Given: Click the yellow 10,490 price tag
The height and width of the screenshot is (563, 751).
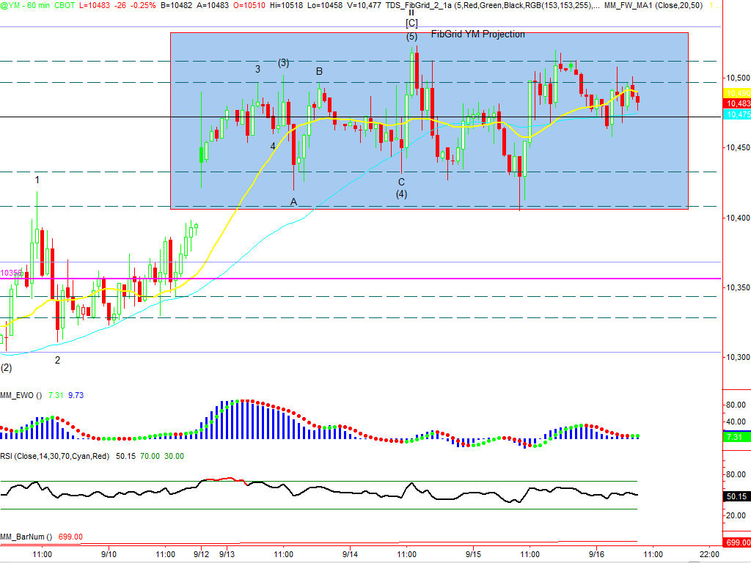Looking at the screenshot, I should point(736,93).
